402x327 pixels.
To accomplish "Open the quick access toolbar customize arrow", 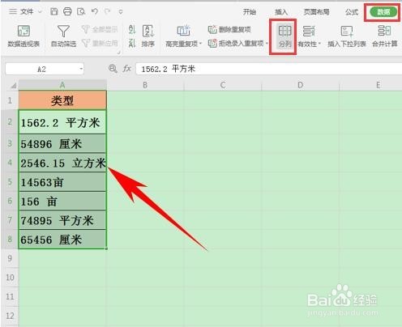I will tap(121, 11).
